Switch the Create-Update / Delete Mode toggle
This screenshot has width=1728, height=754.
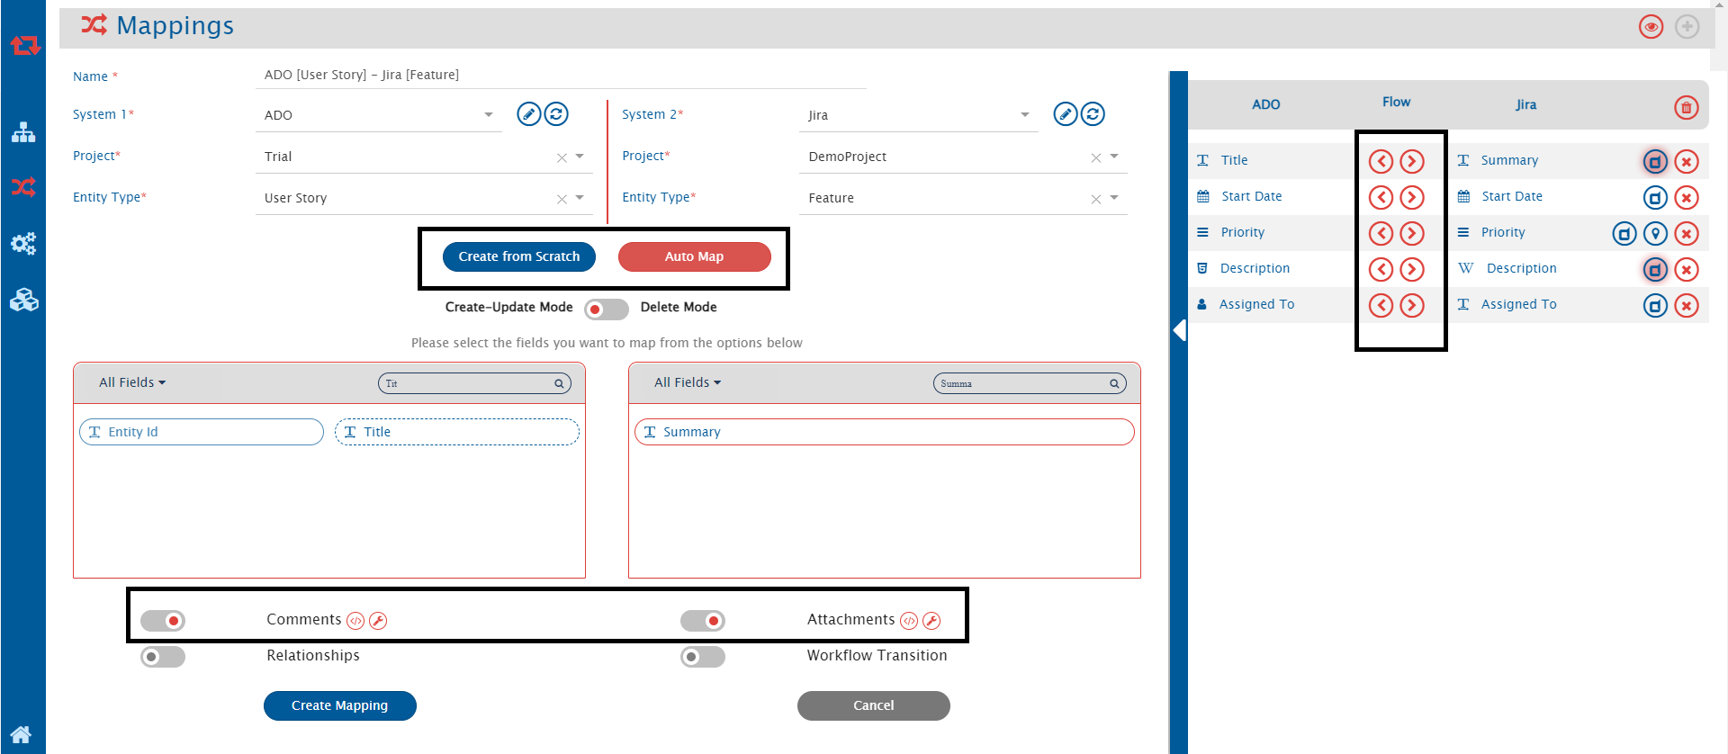point(606,310)
